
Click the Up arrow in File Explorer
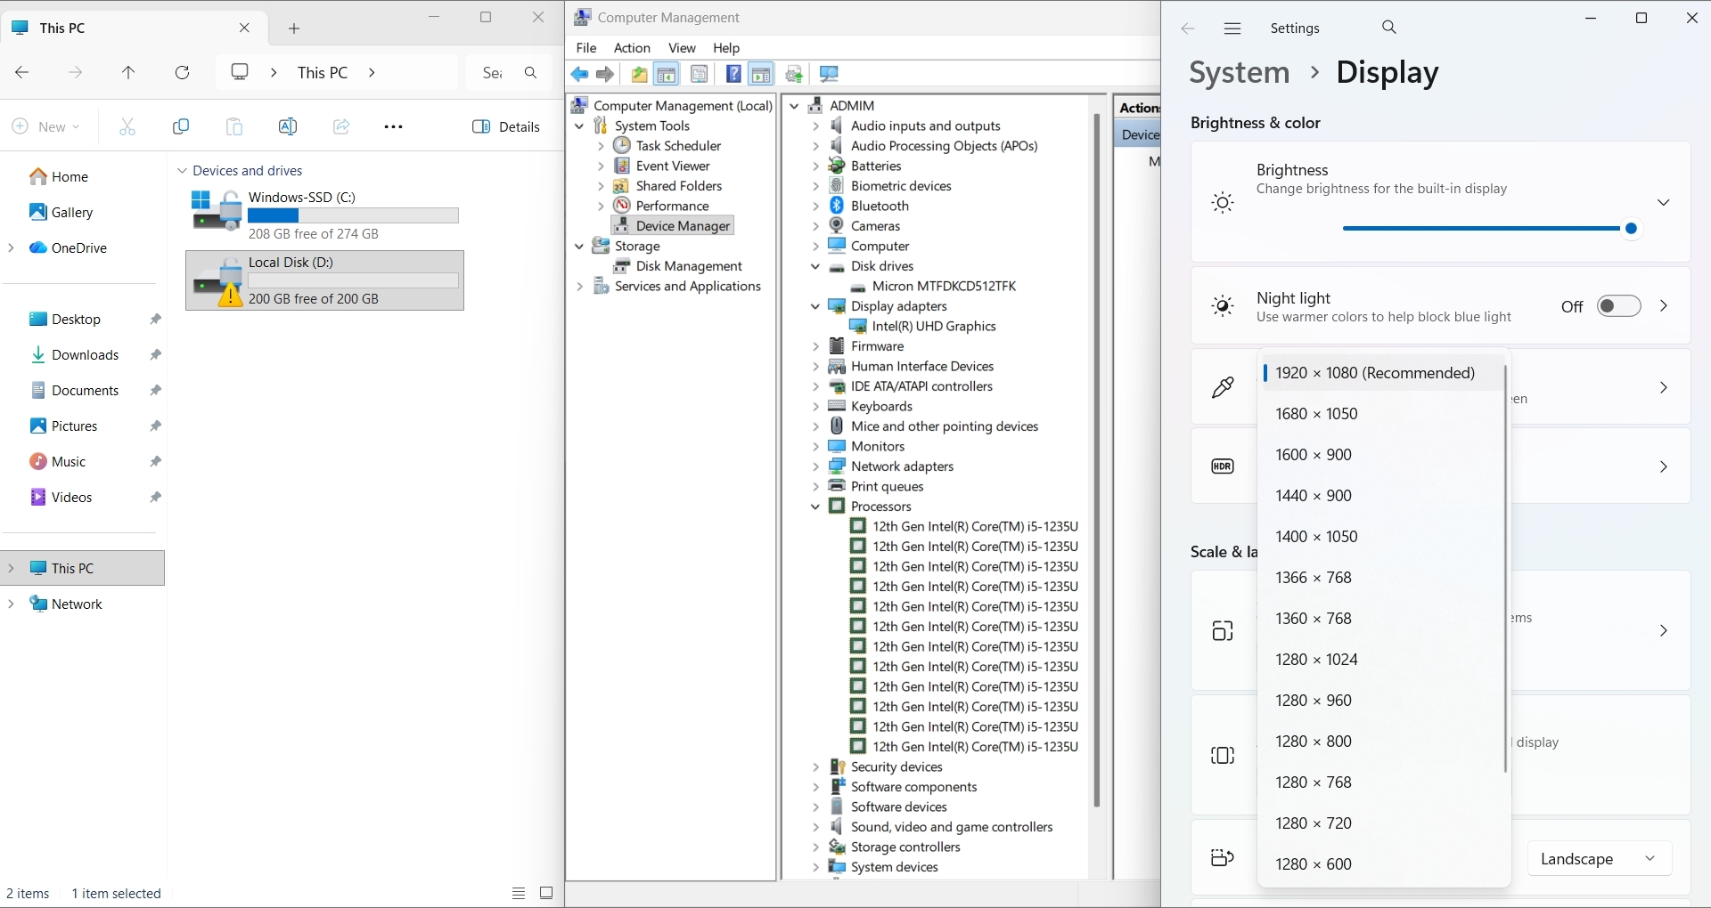tap(128, 73)
